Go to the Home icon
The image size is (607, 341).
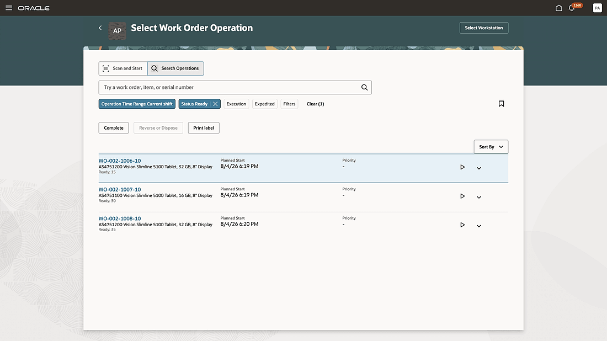558,8
